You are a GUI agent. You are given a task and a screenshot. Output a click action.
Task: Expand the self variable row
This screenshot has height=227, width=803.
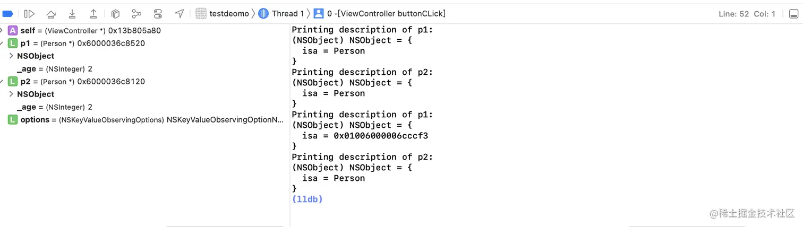2,31
